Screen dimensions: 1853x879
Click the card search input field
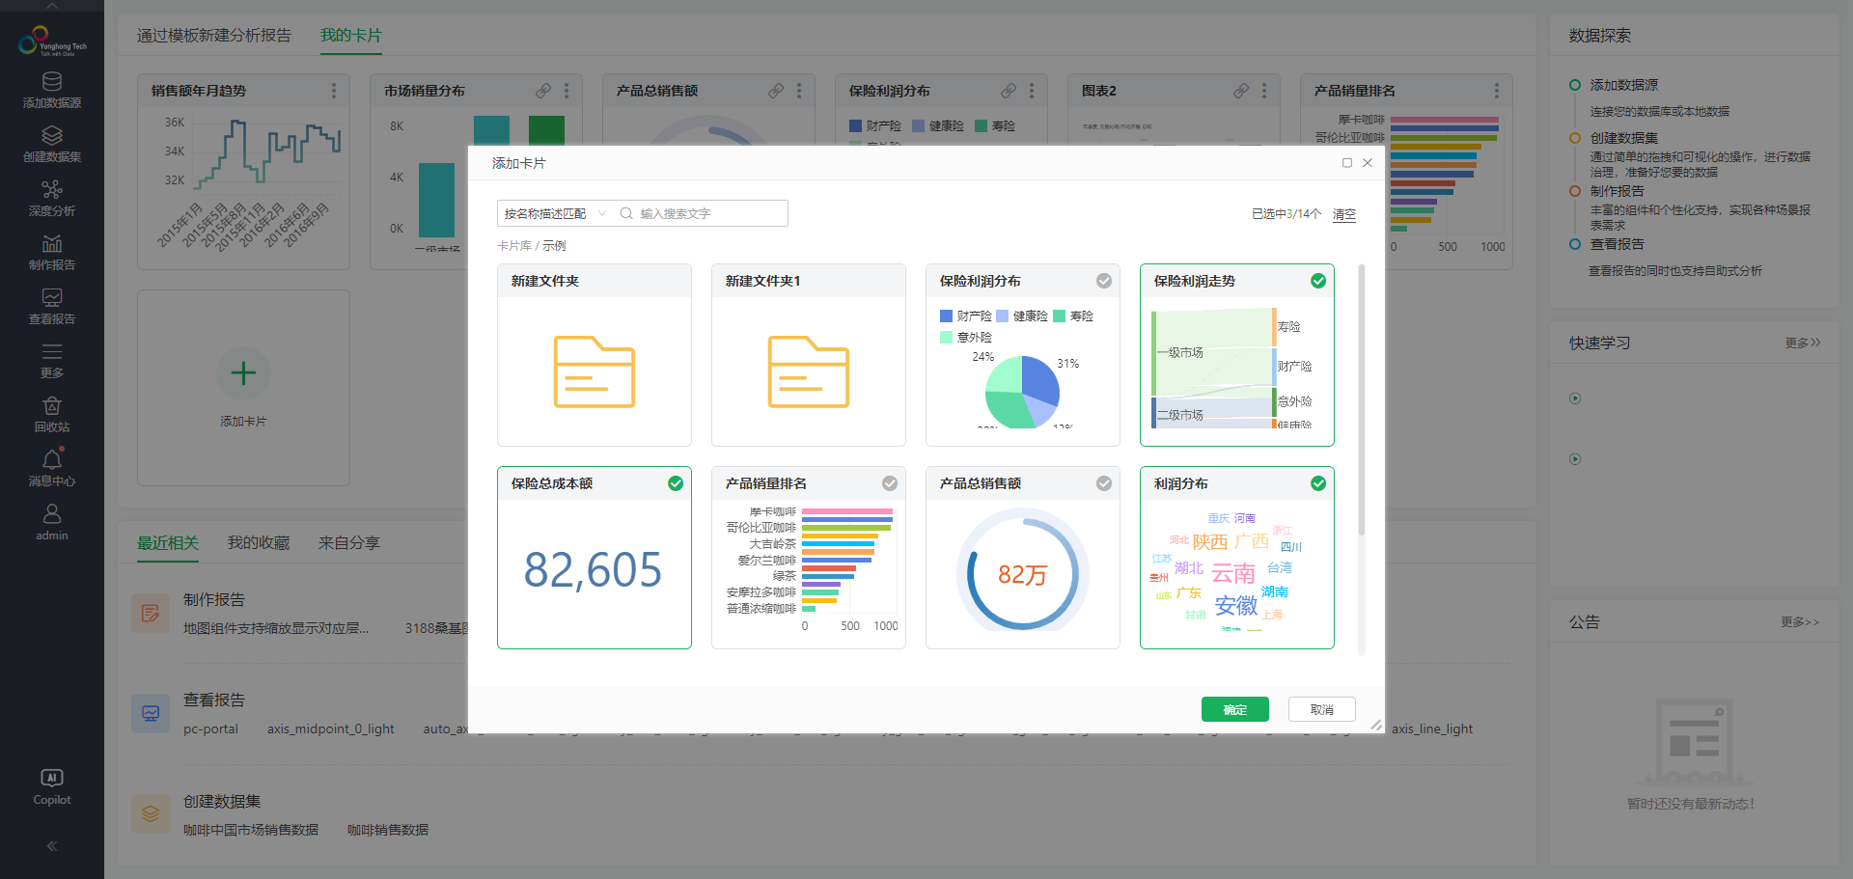point(705,213)
